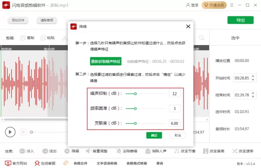Open 在线客服 online support
The image size is (261, 168).
[45, 163]
